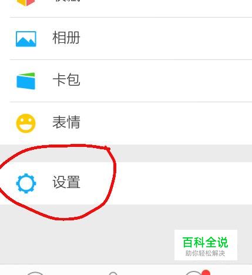This screenshot has width=252, height=275.
Task: Select the cut-off menu label at top
Action: point(66,1)
